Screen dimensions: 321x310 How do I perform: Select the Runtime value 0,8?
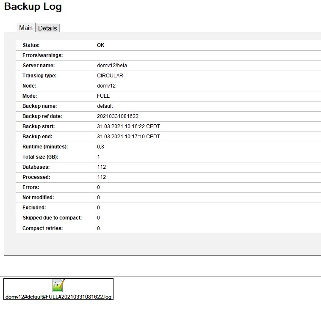click(100, 147)
